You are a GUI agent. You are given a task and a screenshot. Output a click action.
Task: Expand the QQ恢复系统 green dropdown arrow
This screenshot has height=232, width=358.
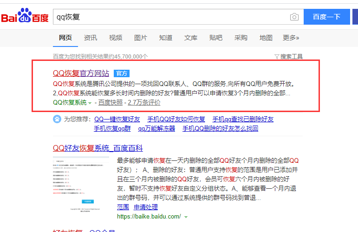click(x=90, y=103)
